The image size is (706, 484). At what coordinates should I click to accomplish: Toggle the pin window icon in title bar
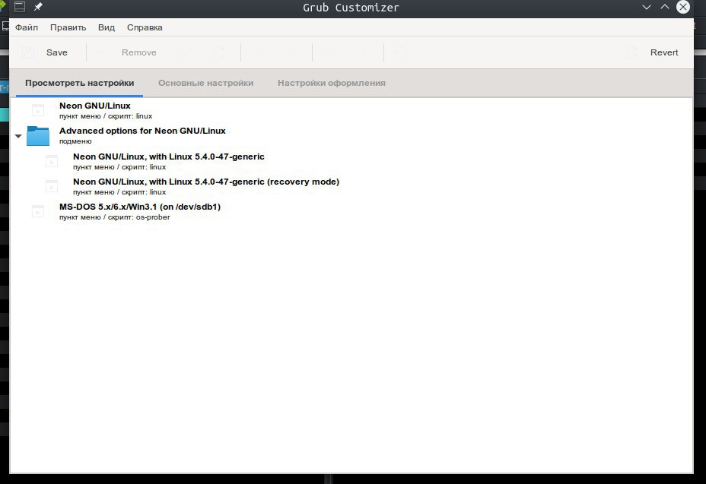point(38,7)
